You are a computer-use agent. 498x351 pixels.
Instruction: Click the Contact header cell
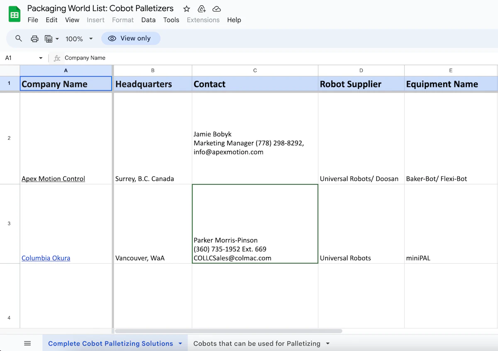coord(255,83)
